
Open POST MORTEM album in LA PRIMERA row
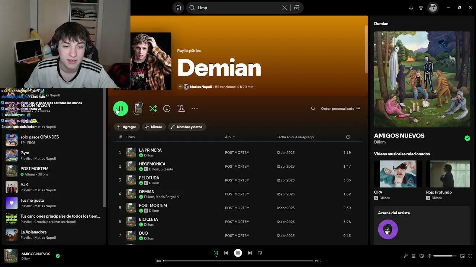pos(237,152)
